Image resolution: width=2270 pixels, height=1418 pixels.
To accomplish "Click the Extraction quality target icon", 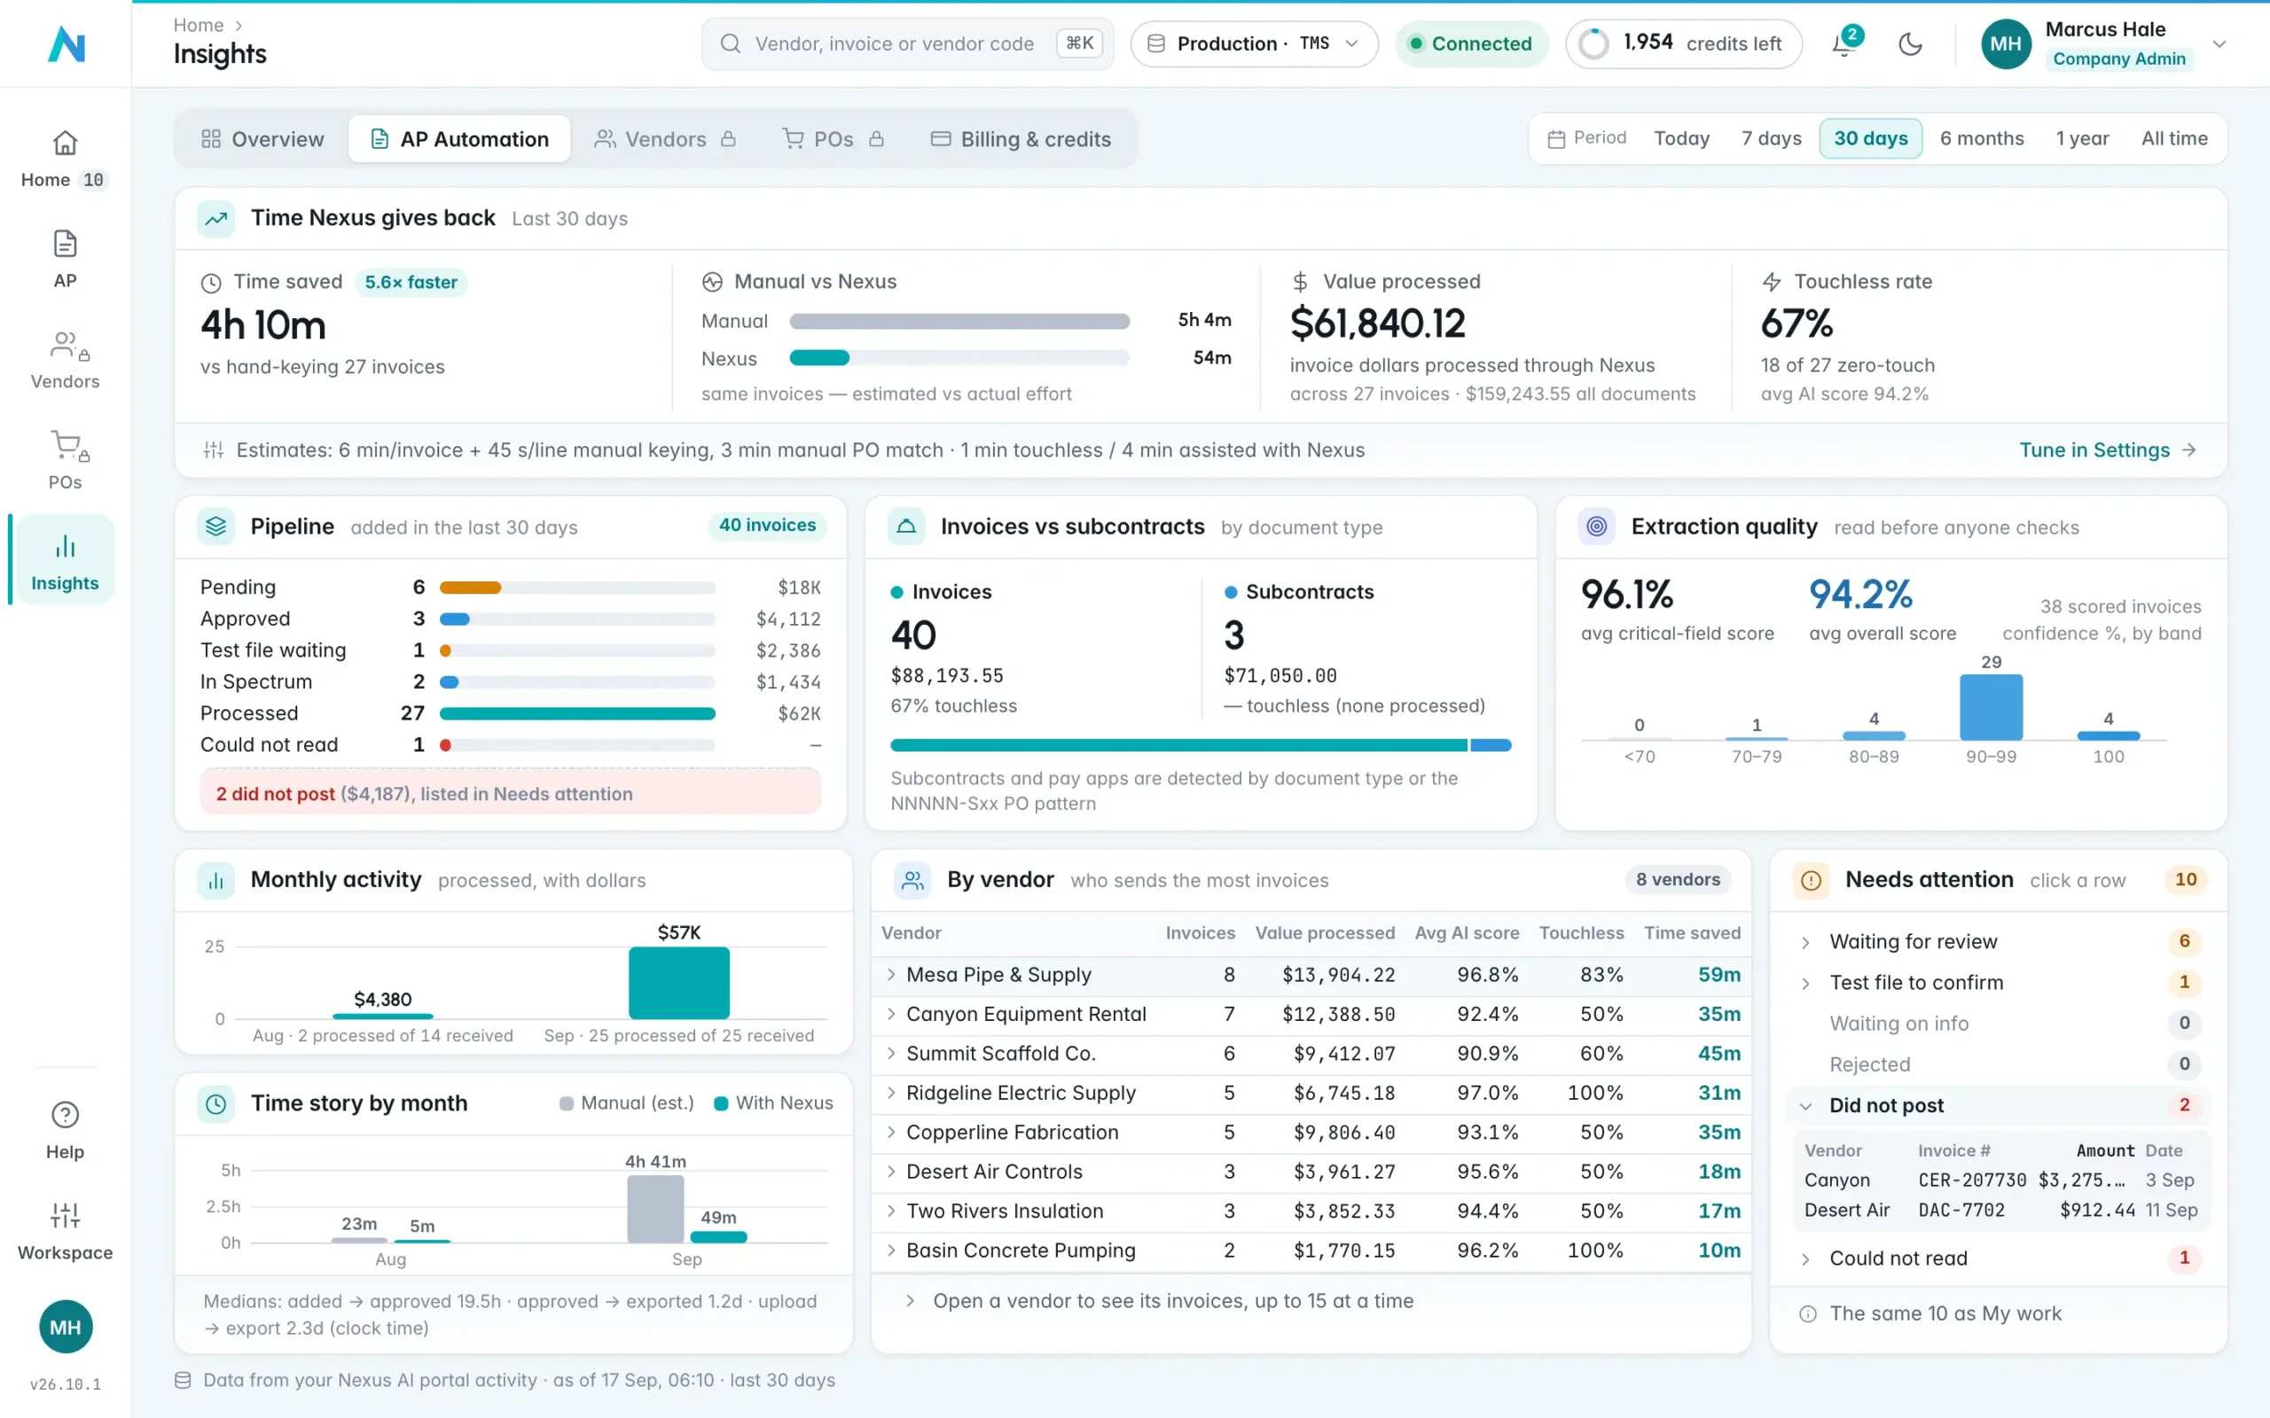I will [x=1596, y=527].
